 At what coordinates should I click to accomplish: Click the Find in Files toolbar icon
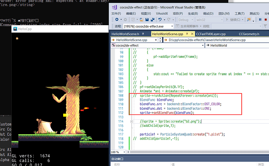tap(249, 20)
